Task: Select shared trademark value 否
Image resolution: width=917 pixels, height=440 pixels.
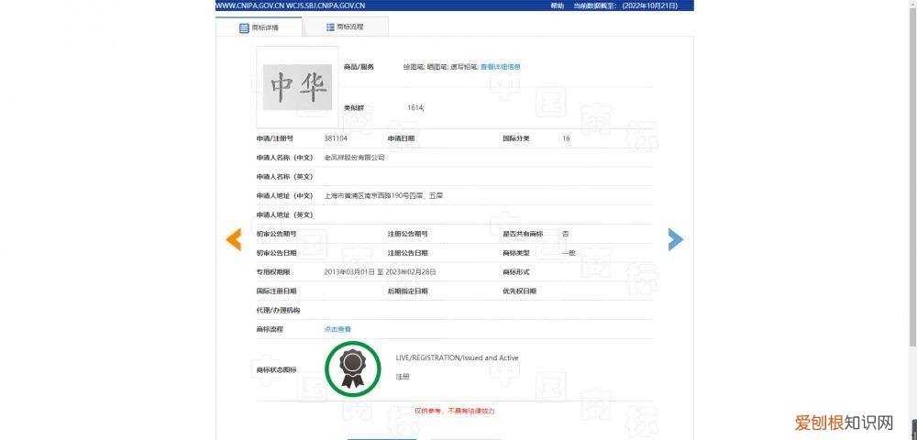Action: click(565, 234)
